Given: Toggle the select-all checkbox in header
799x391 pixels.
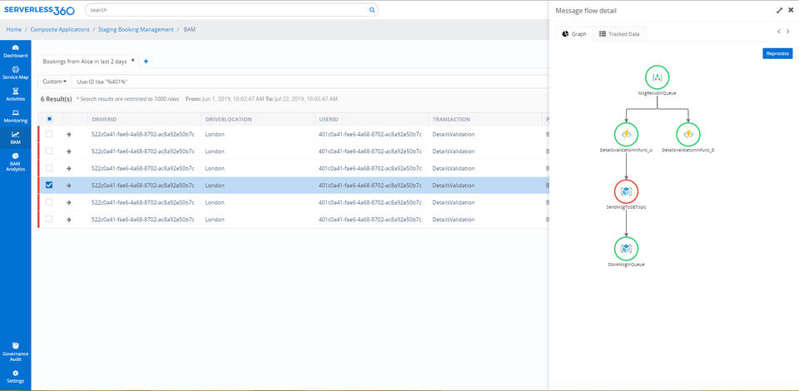Looking at the screenshot, I should click(49, 119).
